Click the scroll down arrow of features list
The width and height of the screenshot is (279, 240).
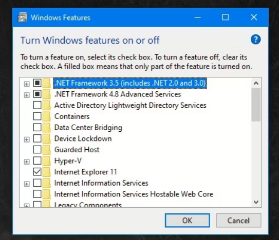click(256, 202)
